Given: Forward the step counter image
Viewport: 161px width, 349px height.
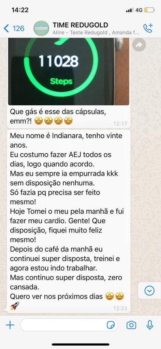Looking at the screenshot, I should coord(139,45).
